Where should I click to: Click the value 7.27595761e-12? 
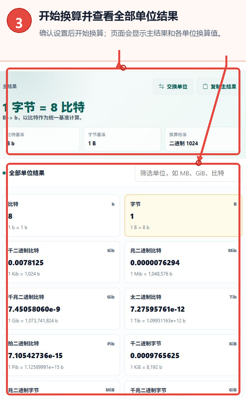(158, 309)
